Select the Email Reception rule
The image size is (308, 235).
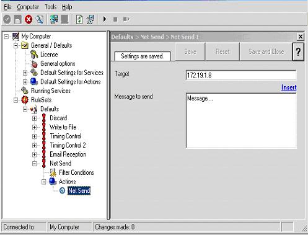click(68, 154)
